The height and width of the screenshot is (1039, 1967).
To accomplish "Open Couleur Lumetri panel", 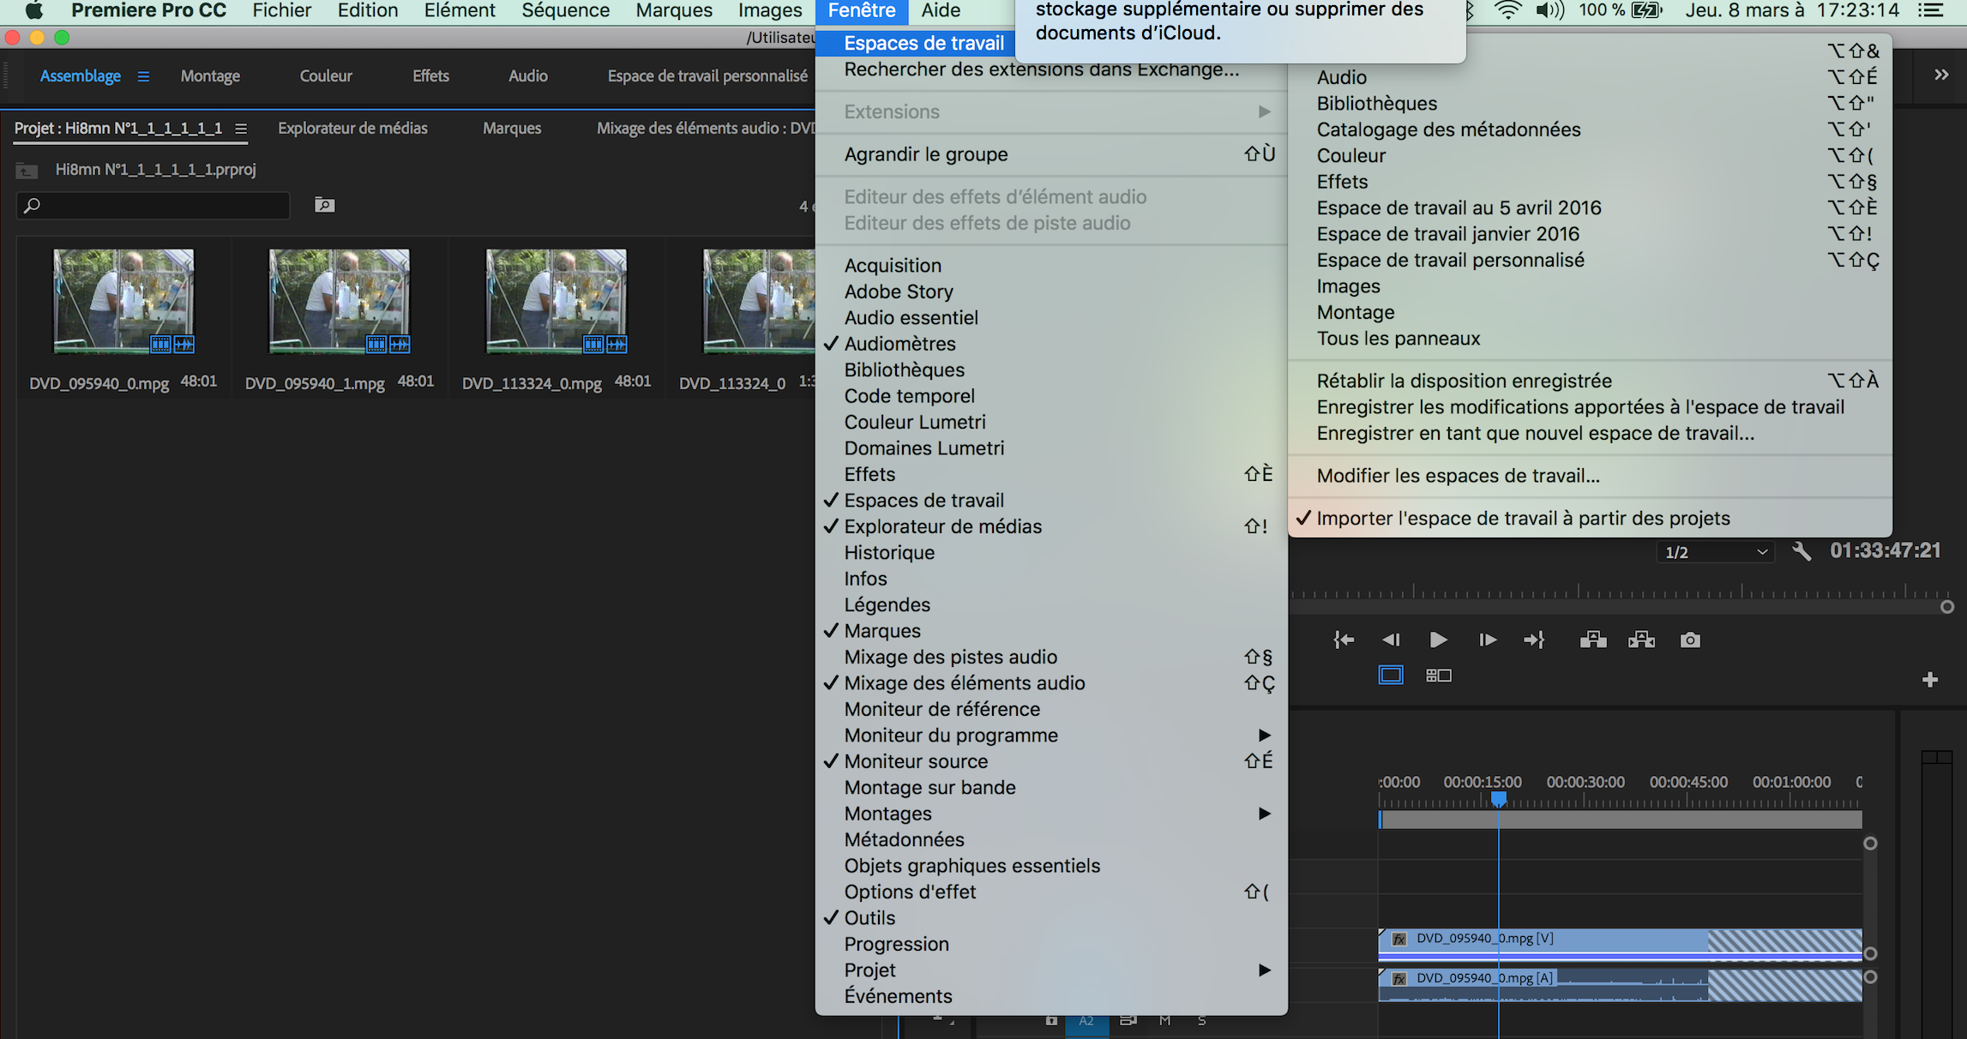I will [1051, 422].
